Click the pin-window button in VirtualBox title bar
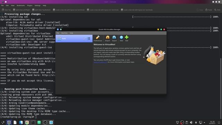 (61, 30)
